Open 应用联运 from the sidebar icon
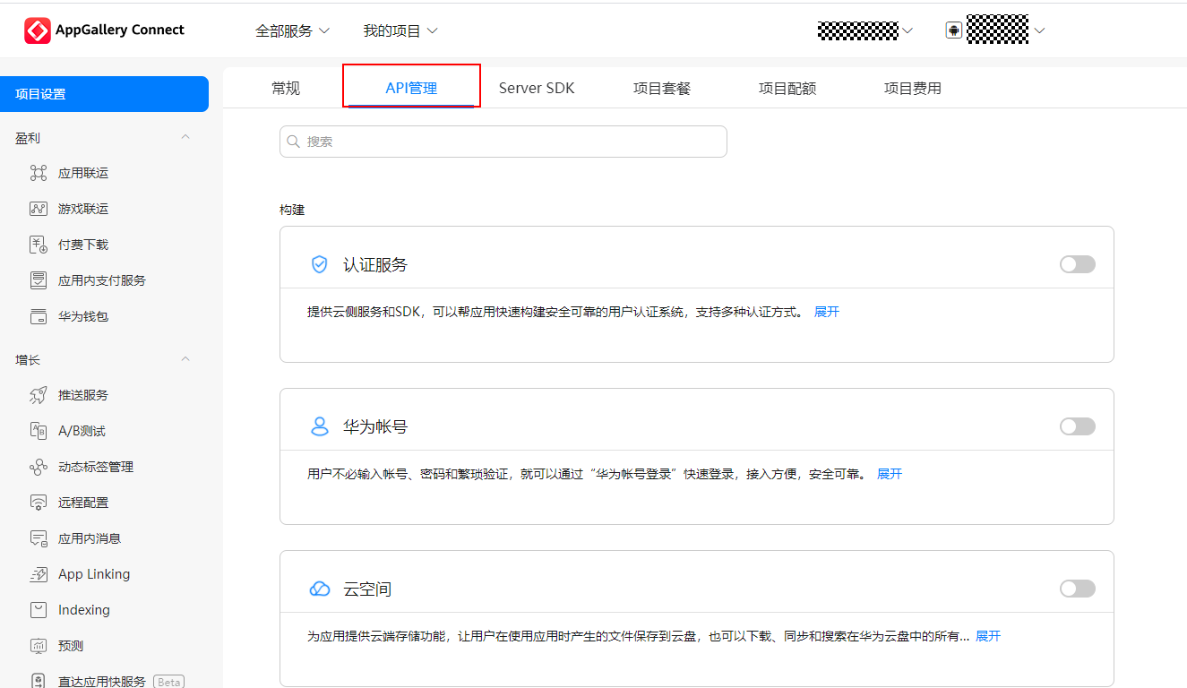This screenshot has width=1187, height=688. click(x=39, y=173)
